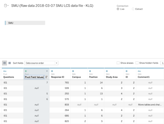Select the Extract connection option
The height and width of the screenshot is (124, 164).
point(133,9)
